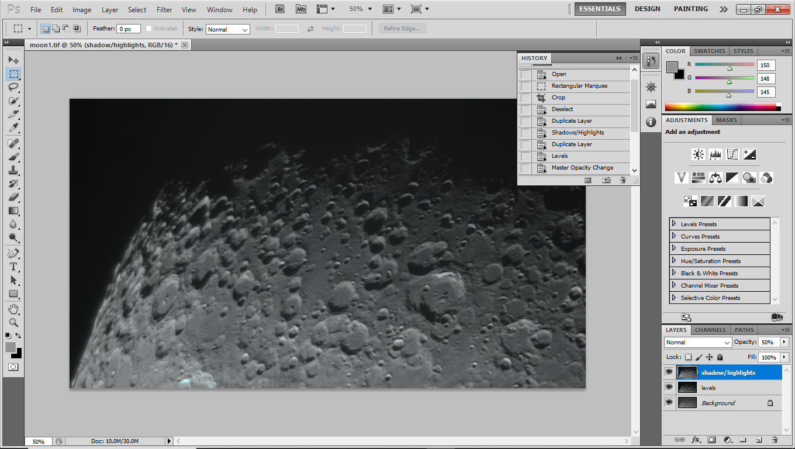Select the Dodge tool
The width and height of the screenshot is (795, 449).
pos(13,237)
